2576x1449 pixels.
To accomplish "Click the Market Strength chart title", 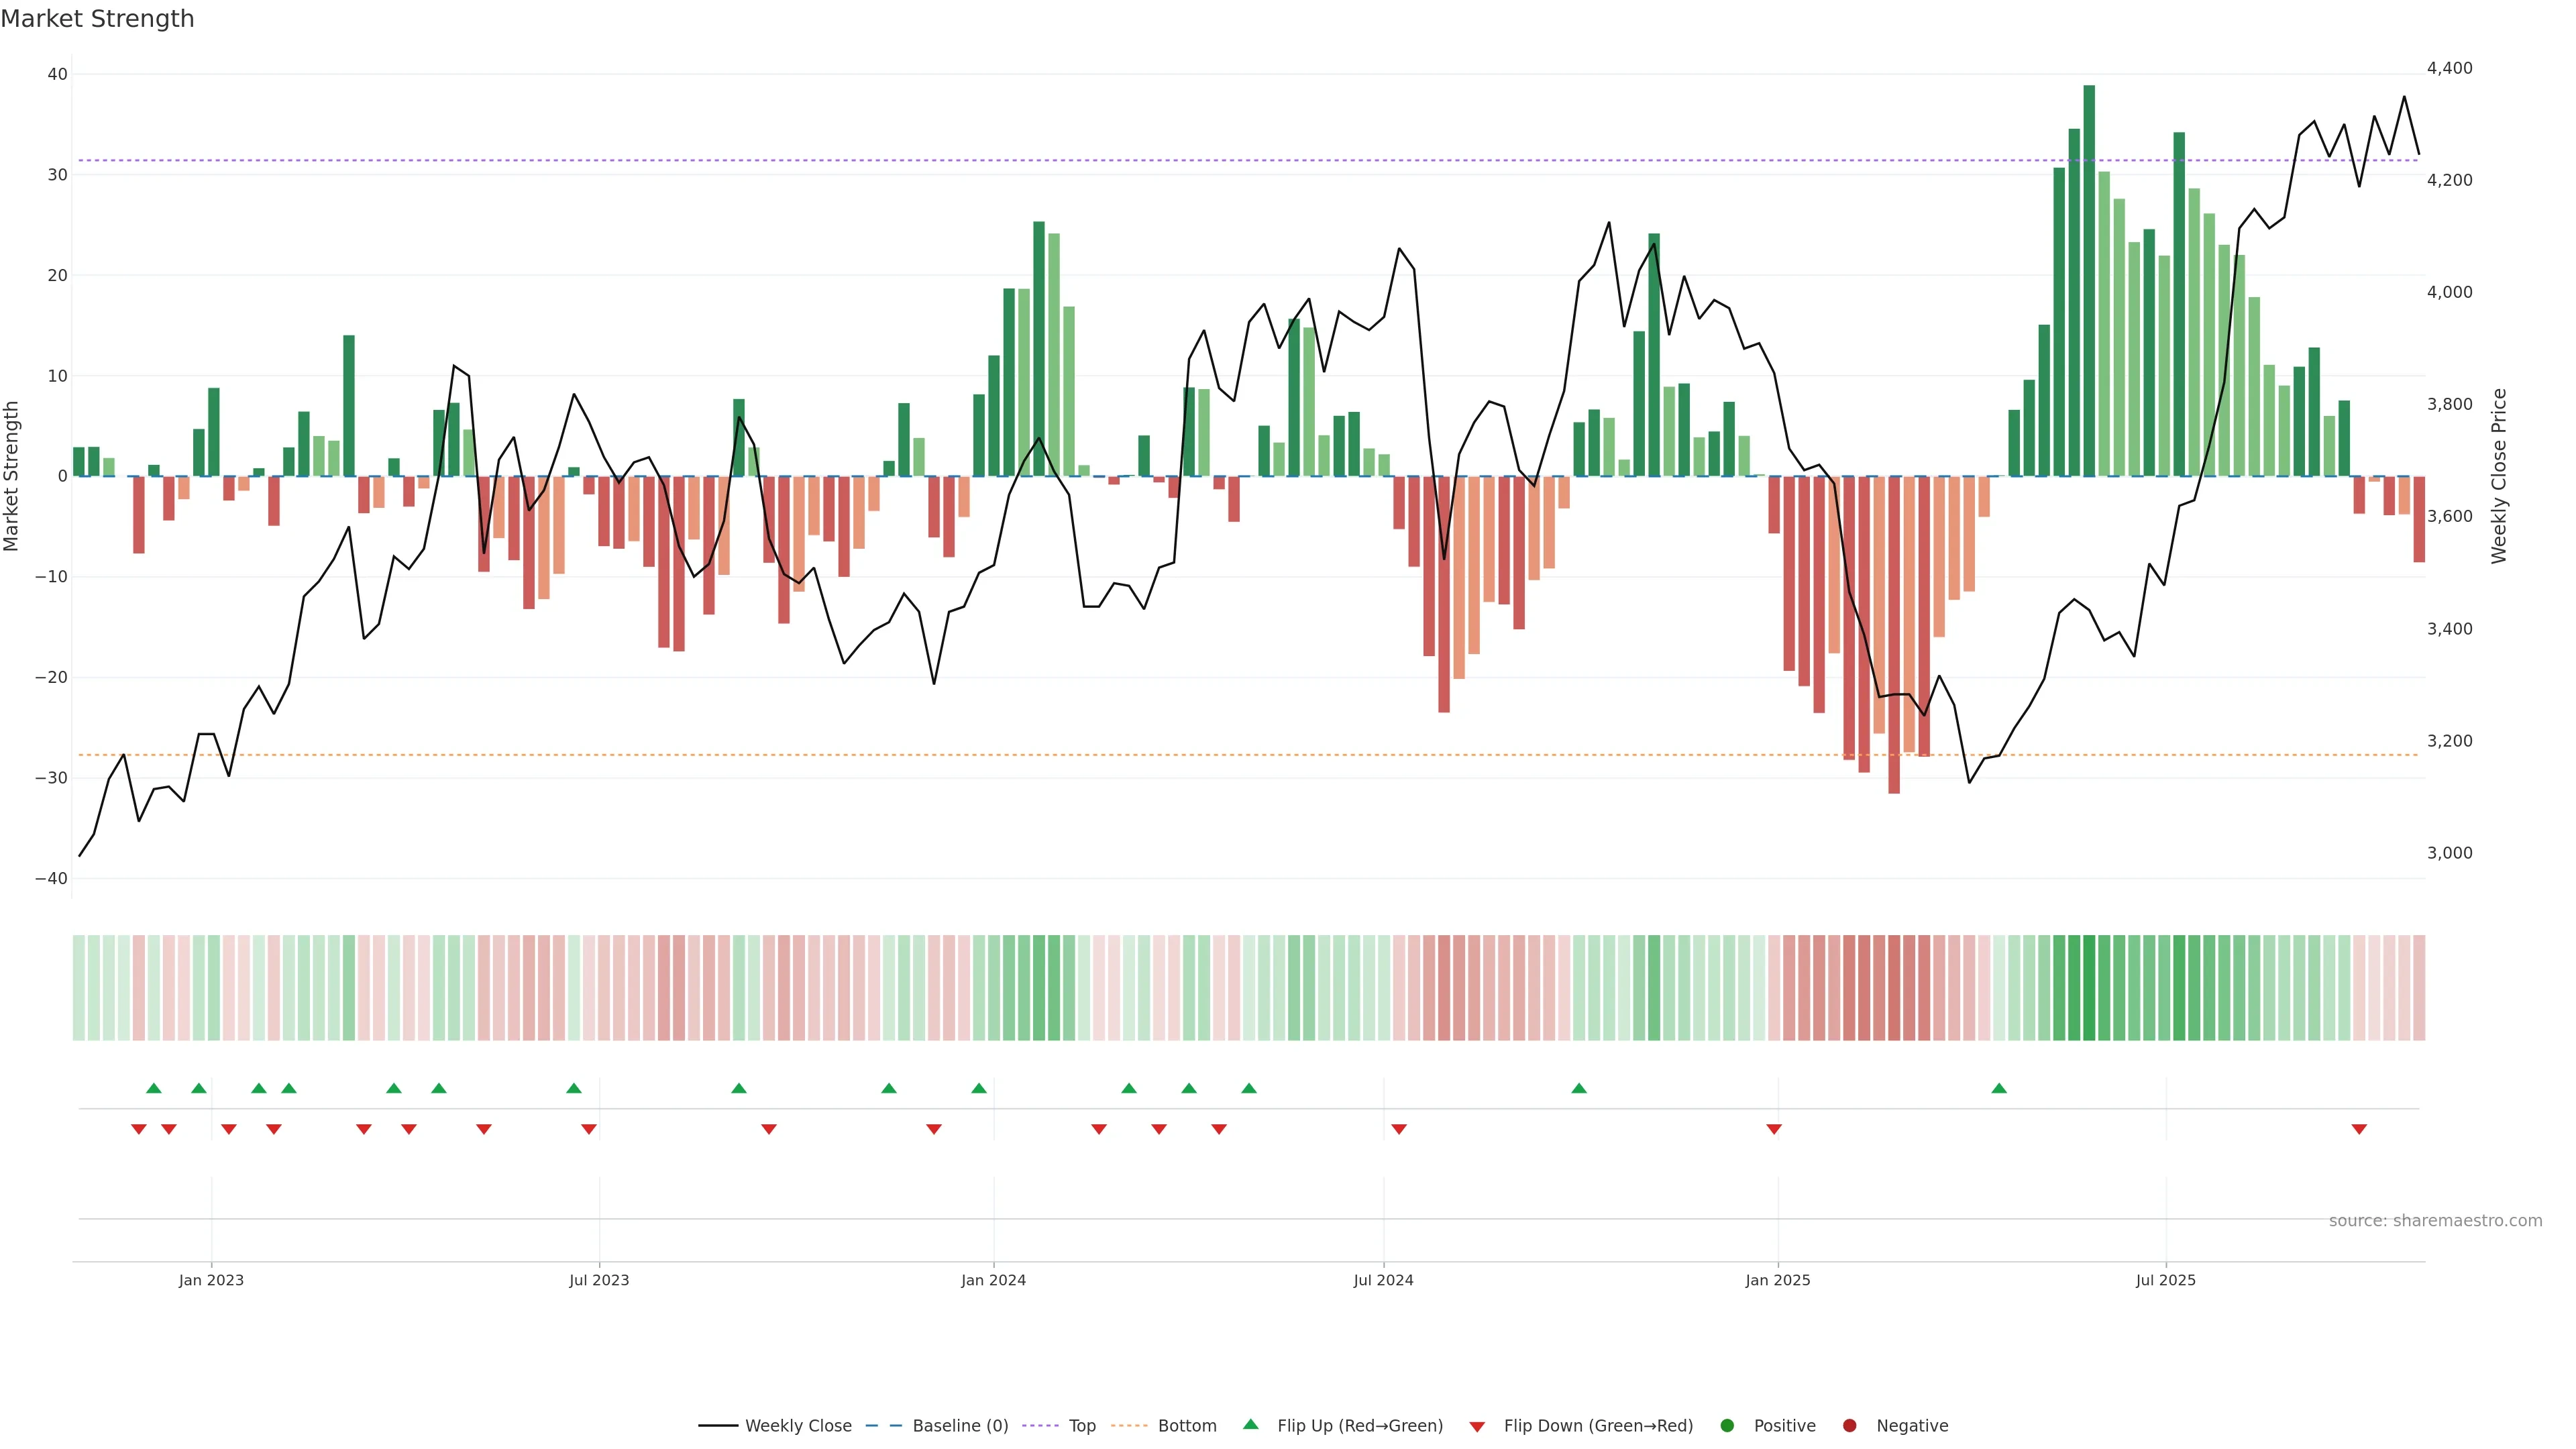I will point(97,19).
